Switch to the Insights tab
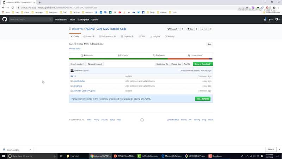This screenshot has height=159, width=282. 155,36
